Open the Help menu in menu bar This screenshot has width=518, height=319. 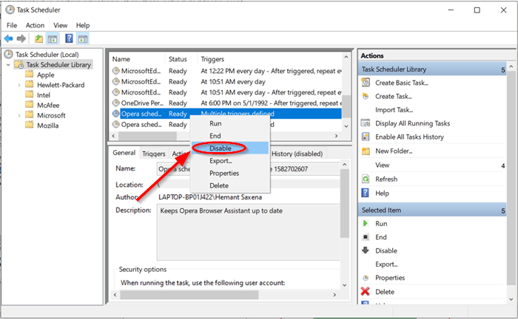pos(83,25)
